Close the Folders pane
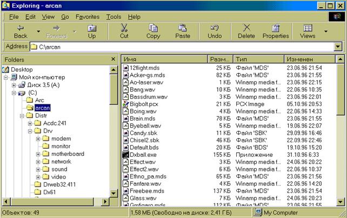Screen dimensions: 347x218 tap(112, 58)
